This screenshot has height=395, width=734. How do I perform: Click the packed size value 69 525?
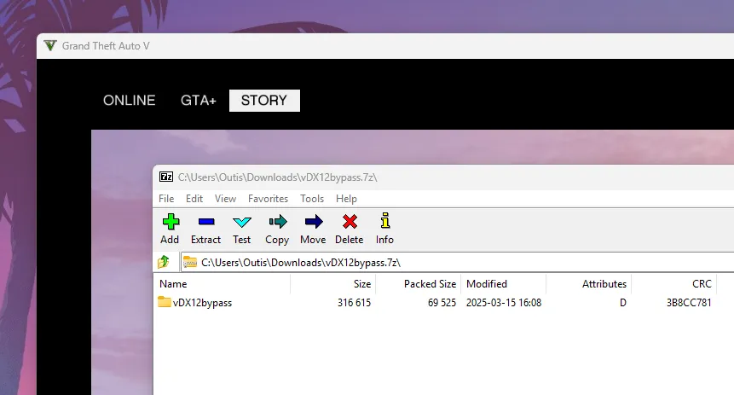pos(442,303)
